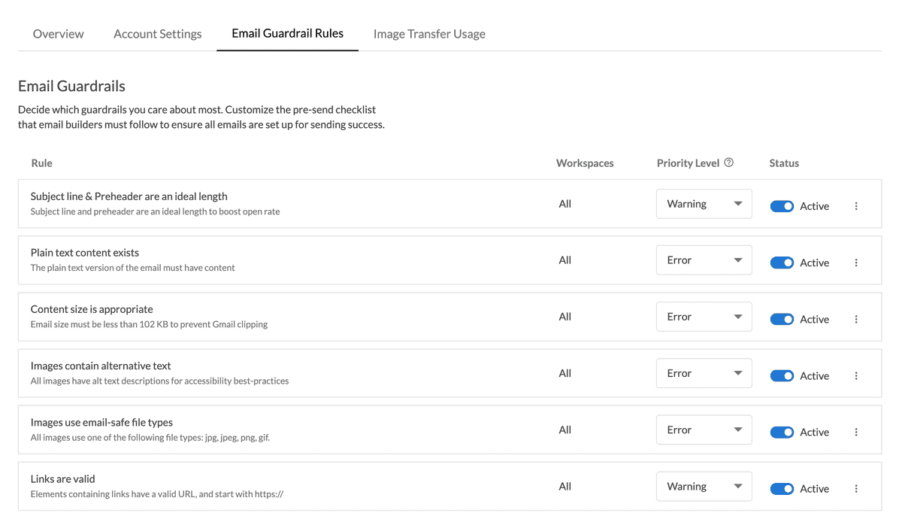Disable the Content size is appropriate rule
This screenshot has width=902, height=516.
[782, 318]
